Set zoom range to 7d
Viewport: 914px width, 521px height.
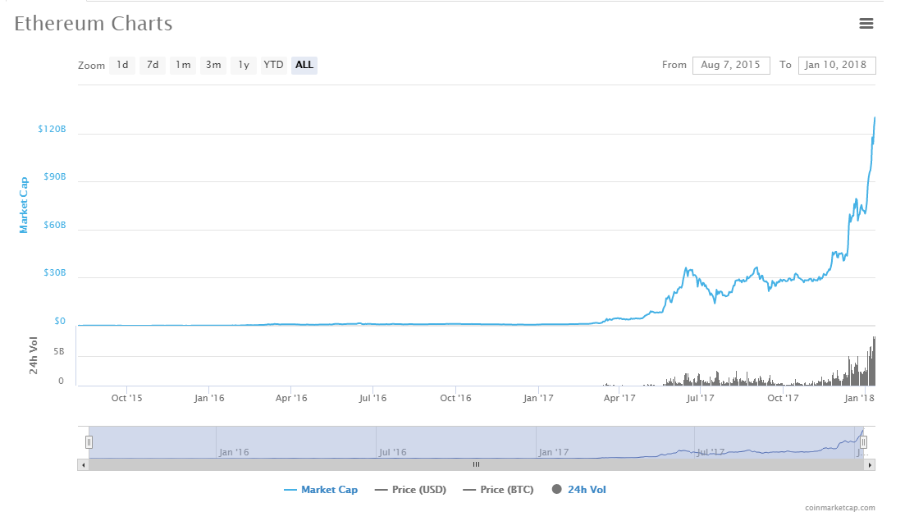(x=153, y=66)
